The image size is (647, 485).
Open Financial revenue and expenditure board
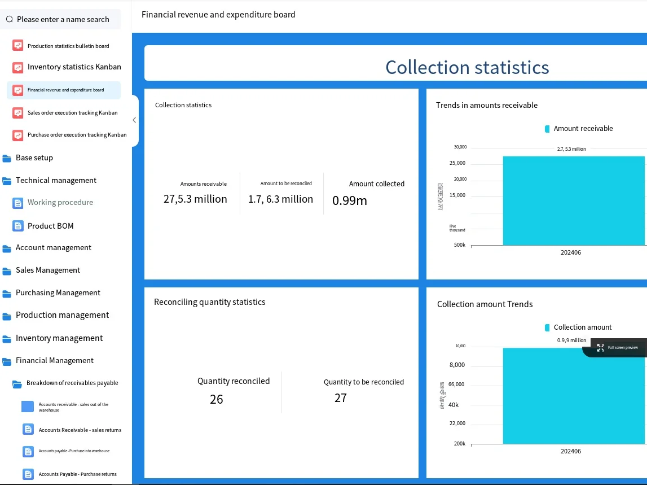coord(65,90)
